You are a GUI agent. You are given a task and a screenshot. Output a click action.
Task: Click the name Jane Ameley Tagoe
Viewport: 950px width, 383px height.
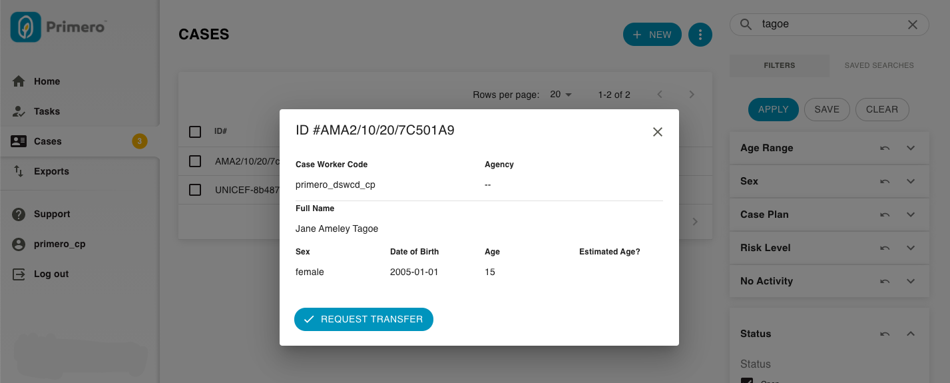tap(337, 228)
